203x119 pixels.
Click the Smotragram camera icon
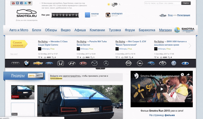(108, 15)
